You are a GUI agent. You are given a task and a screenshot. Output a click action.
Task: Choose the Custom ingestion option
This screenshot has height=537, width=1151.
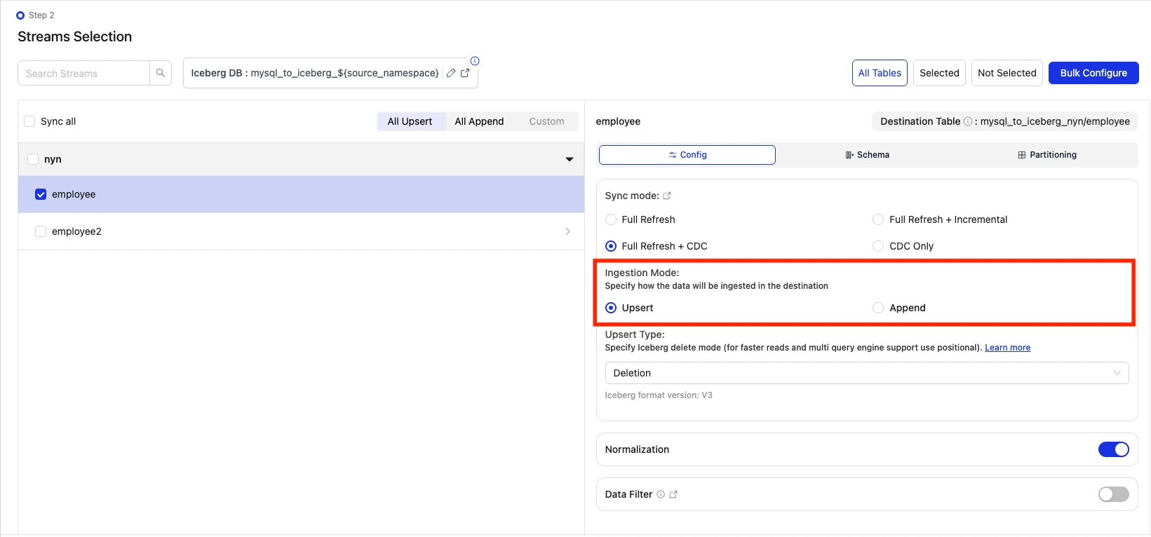point(546,121)
